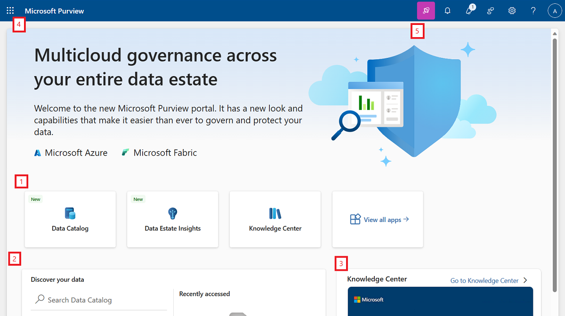Image resolution: width=565 pixels, height=316 pixels.
Task: Open the Knowledge Center tile
Action: (275, 219)
